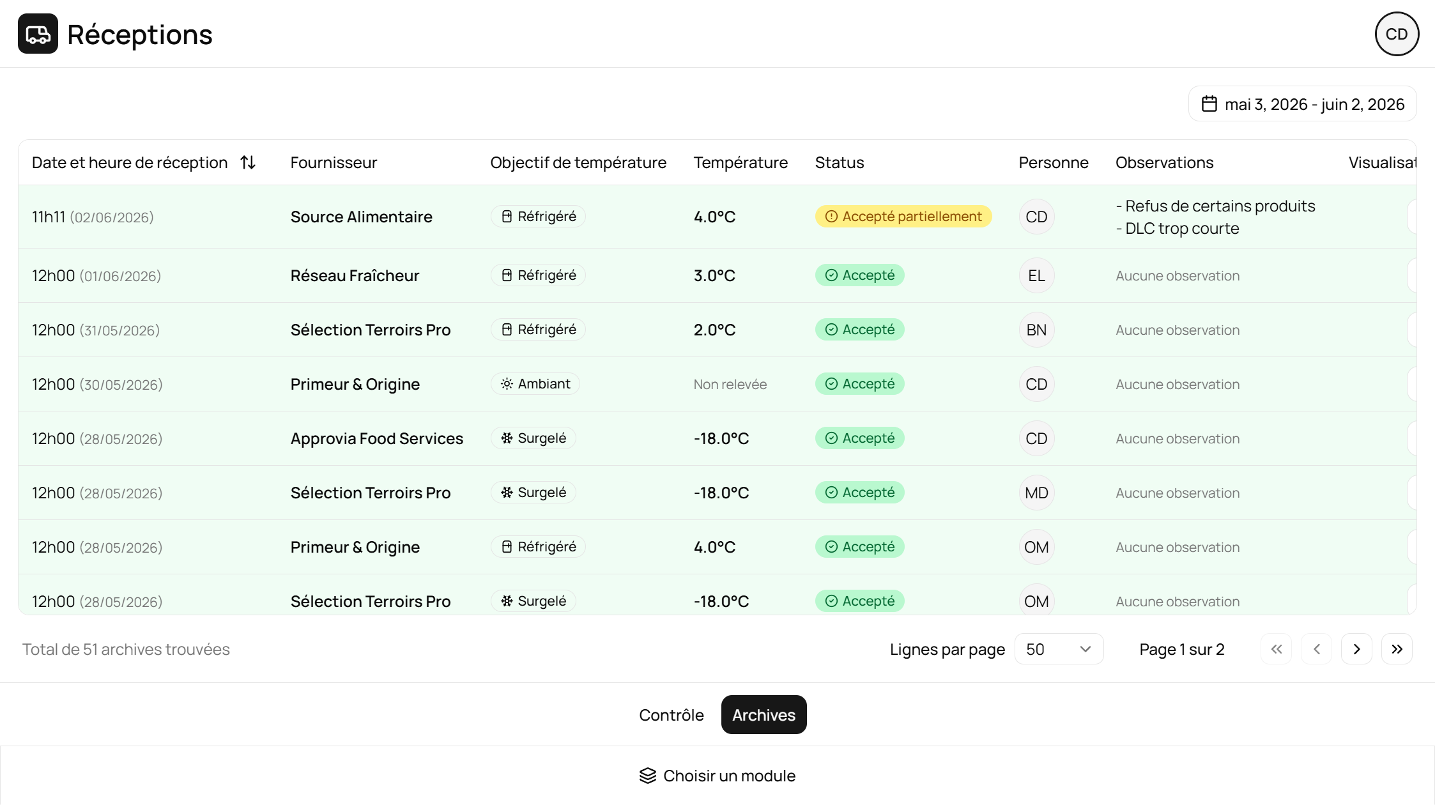Click the Accepté partiellement status badge
The width and height of the screenshot is (1435, 805).
click(x=903, y=217)
